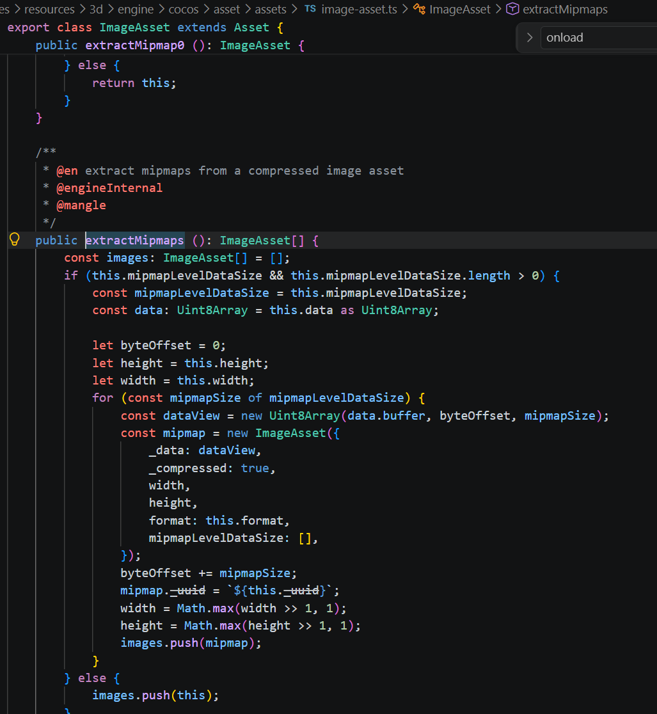Image resolution: width=657 pixels, height=714 pixels.
Task: Click the "format: this.format," property line
Action: tap(219, 521)
